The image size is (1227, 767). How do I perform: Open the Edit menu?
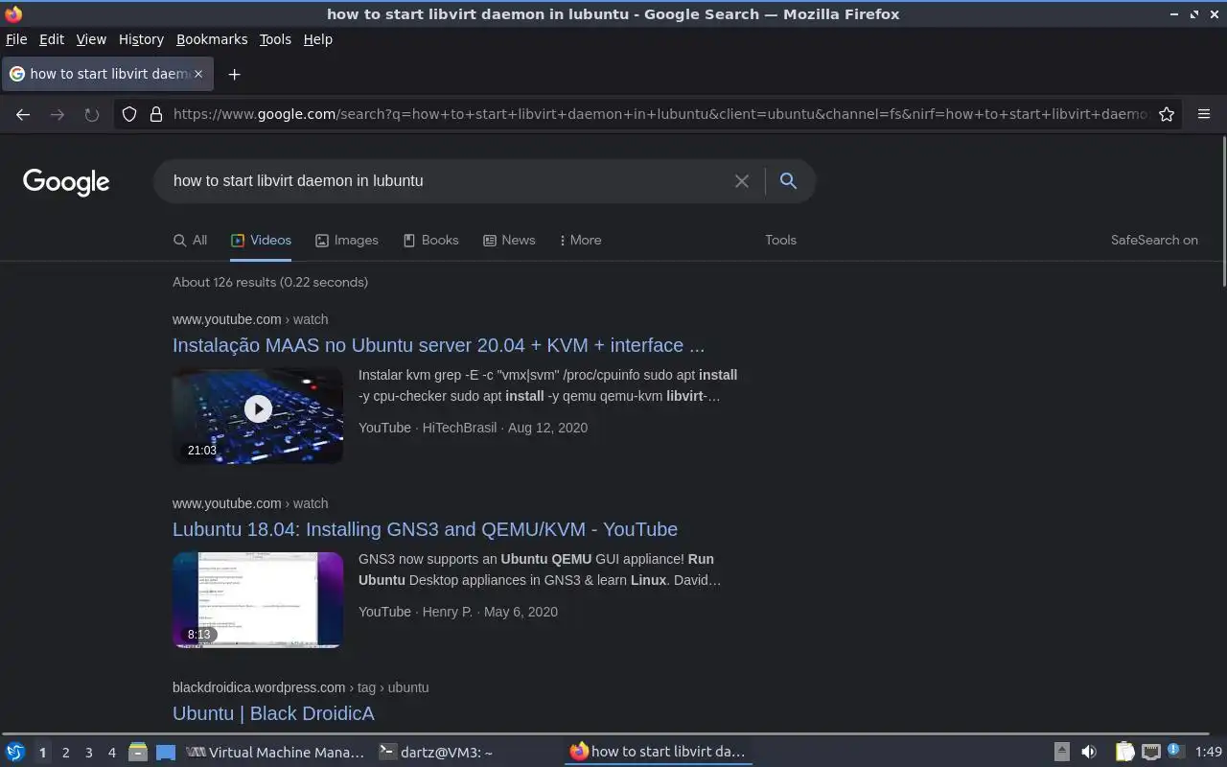52,39
